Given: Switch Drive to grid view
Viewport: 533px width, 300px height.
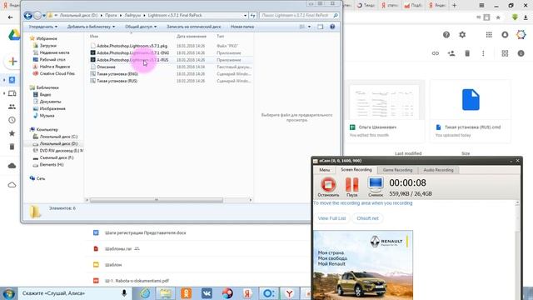Looking at the screenshot, I should coord(505,53).
